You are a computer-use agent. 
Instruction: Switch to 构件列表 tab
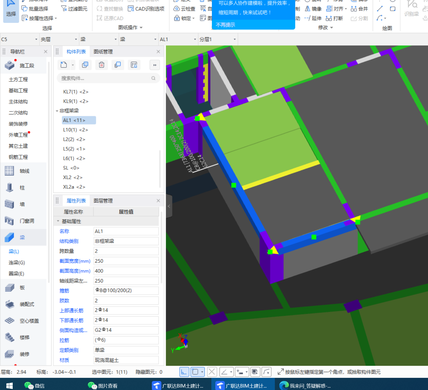pos(76,52)
